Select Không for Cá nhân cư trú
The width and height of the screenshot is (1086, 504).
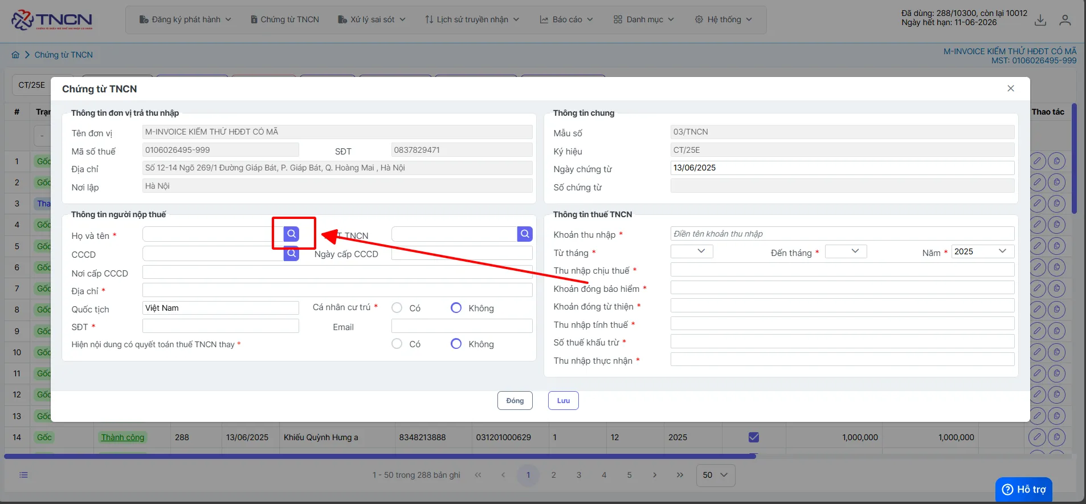click(456, 308)
